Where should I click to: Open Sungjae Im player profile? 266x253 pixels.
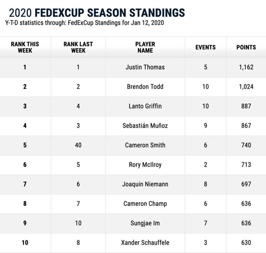point(145,223)
